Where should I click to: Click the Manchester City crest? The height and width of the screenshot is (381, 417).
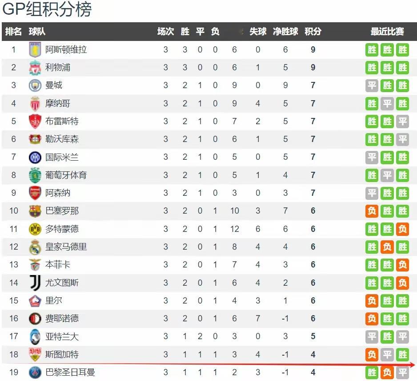point(35,85)
